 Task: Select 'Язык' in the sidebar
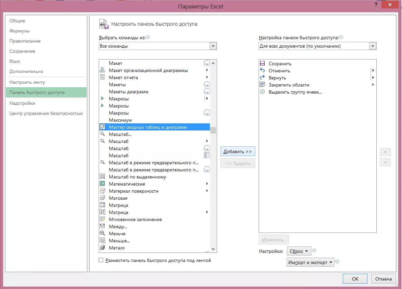(46, 61)
